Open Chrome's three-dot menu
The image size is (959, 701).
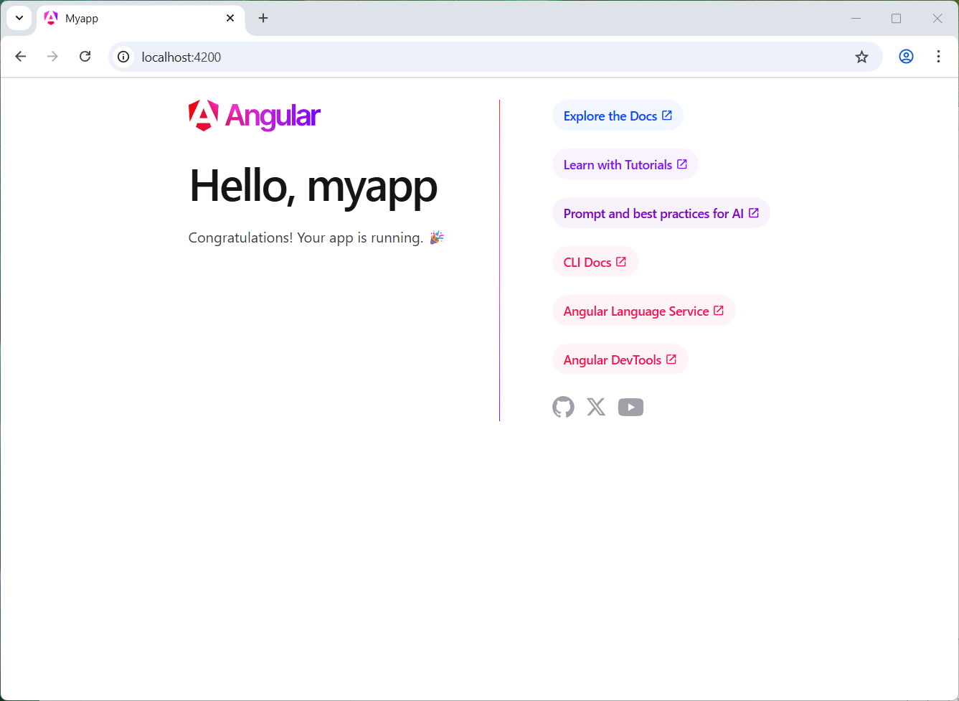tap(938, 57)
